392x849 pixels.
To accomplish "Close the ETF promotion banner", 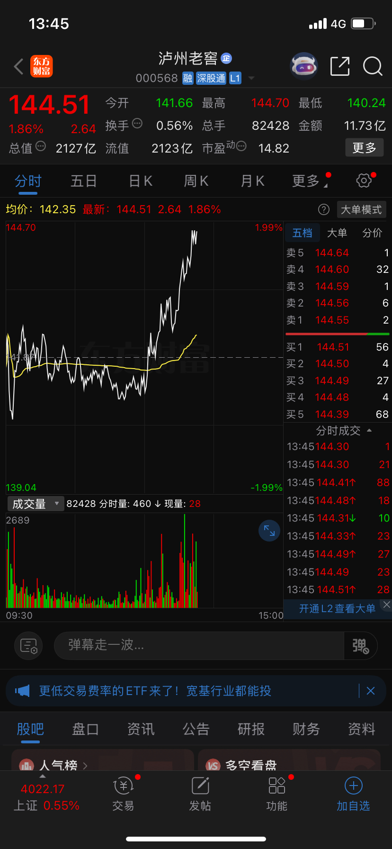I will click(371, 691).
